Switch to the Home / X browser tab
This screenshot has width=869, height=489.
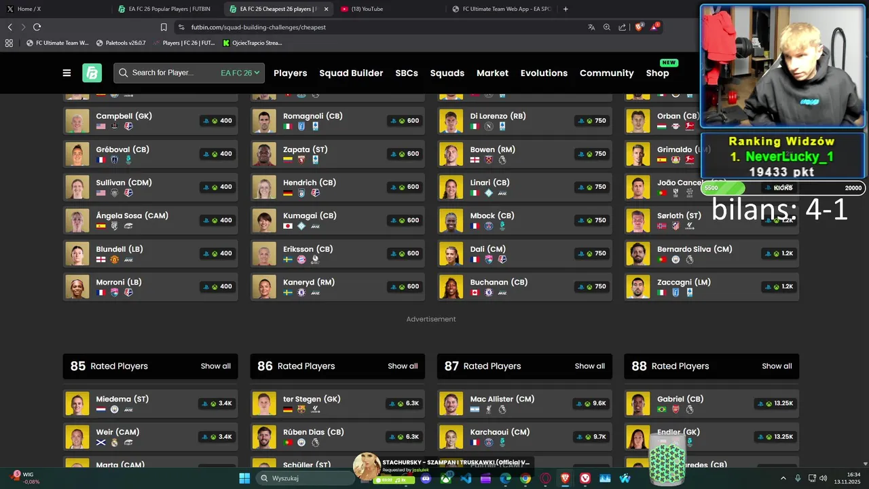coord(54,9)
